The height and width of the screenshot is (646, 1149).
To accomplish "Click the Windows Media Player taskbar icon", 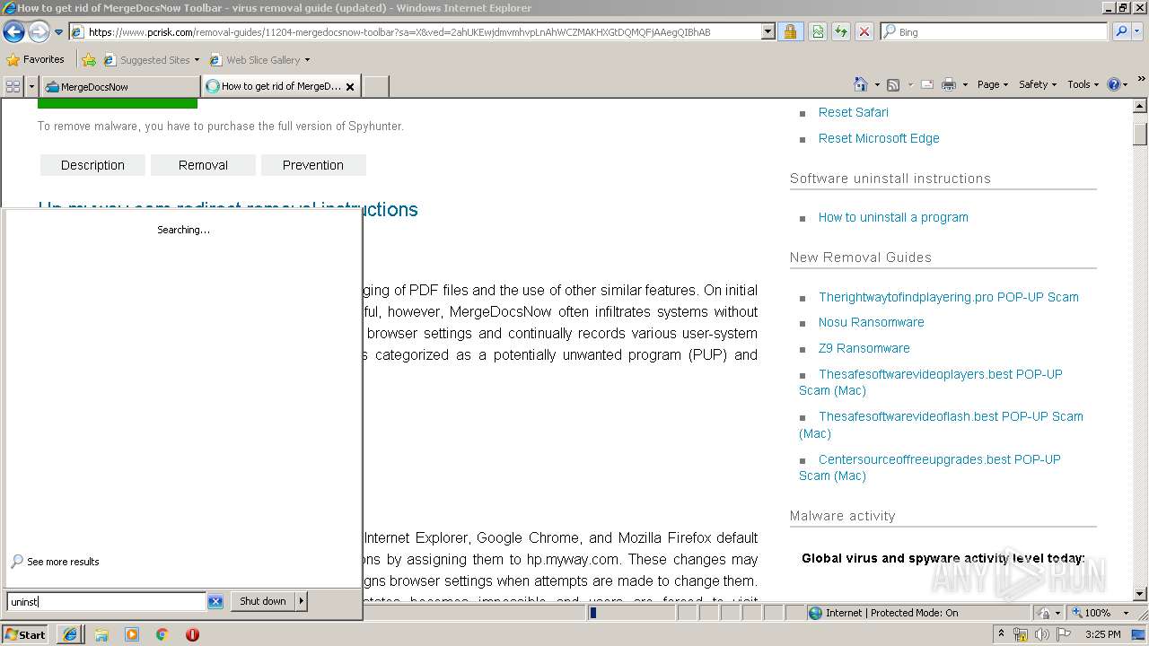I will click(132, 634).
